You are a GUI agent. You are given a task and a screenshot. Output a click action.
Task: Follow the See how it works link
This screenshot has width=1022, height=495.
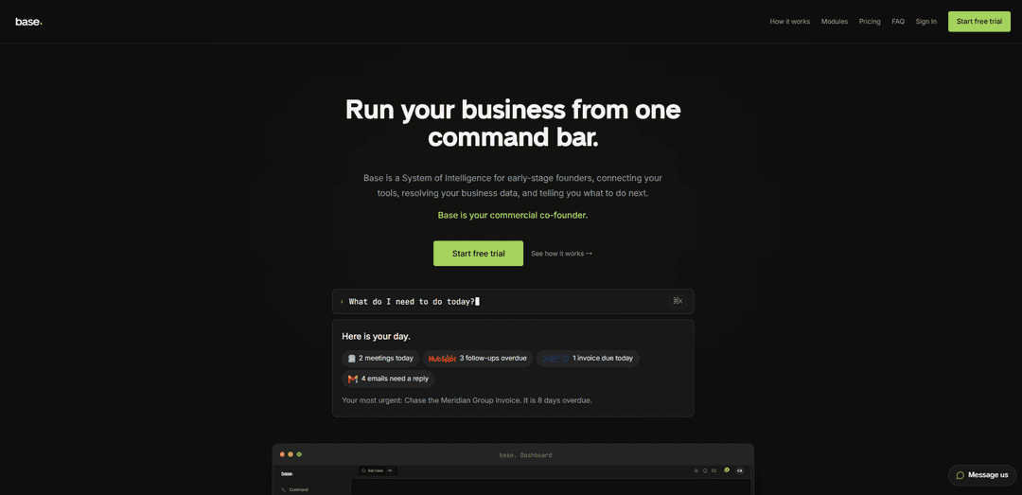(561, 254)
